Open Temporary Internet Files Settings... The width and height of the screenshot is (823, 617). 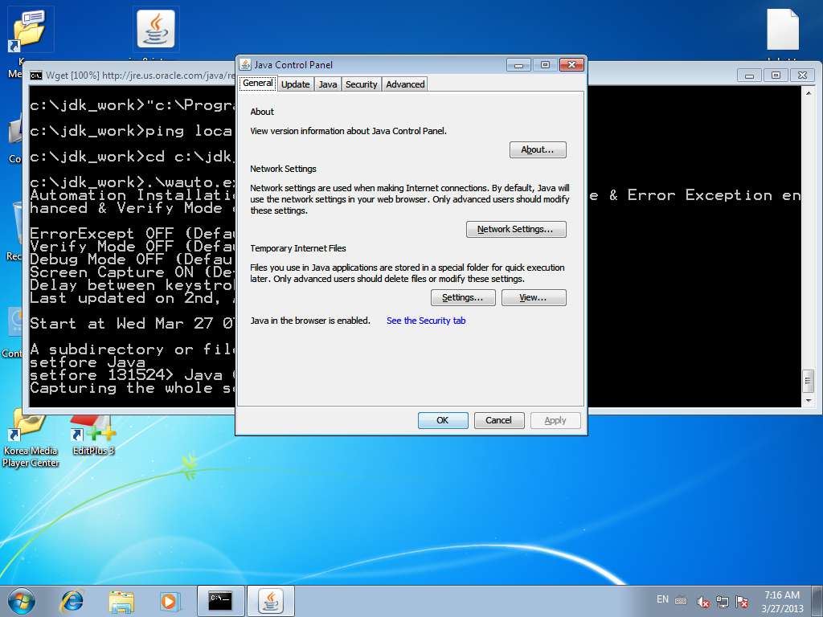[x=463, y=297]
